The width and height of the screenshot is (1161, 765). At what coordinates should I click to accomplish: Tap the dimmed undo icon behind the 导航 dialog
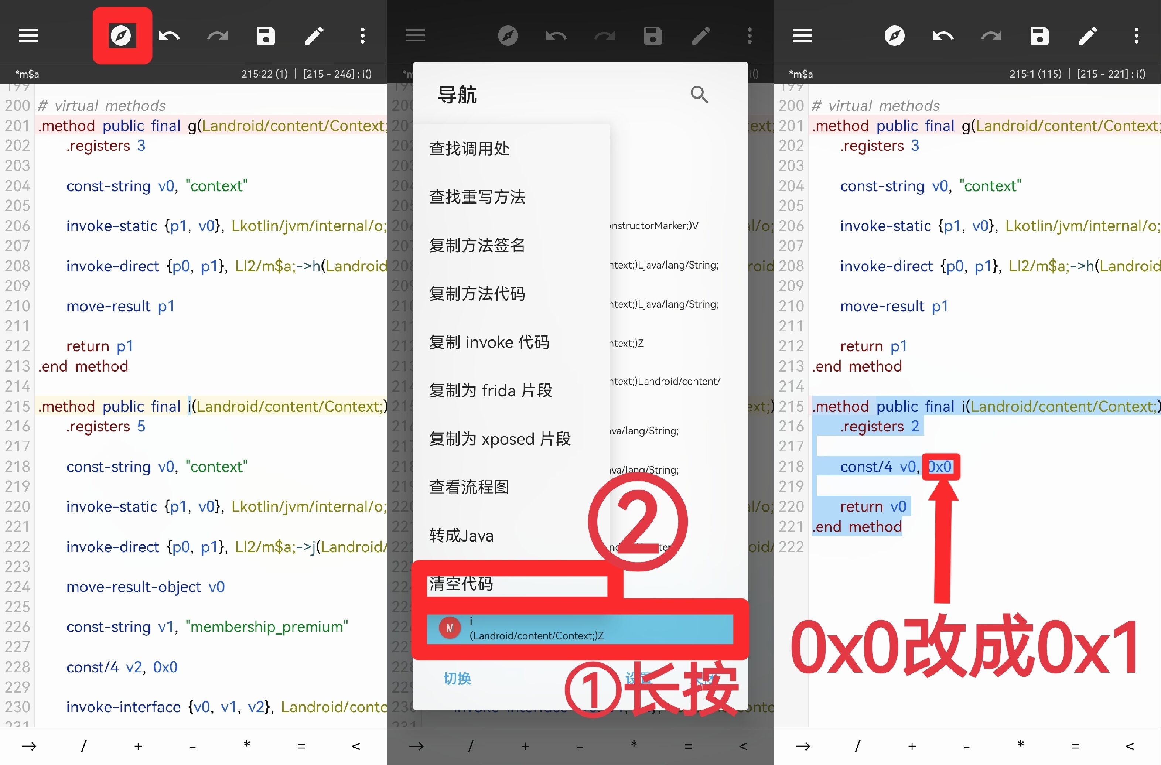pos(556,35)
